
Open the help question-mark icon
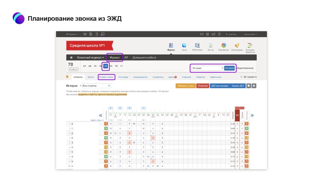pos(219,34)
